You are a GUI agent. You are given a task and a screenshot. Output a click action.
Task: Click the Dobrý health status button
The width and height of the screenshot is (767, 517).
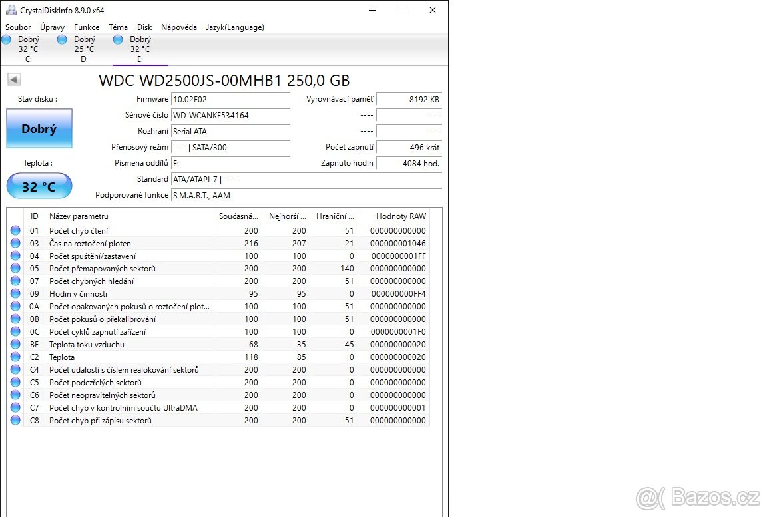click(39, 129)
